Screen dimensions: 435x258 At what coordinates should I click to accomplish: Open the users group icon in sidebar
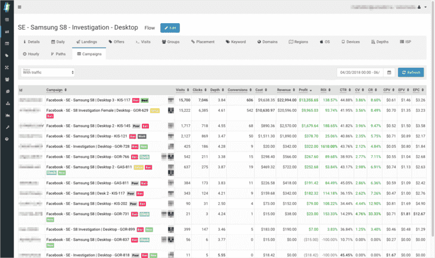[7, 79]
